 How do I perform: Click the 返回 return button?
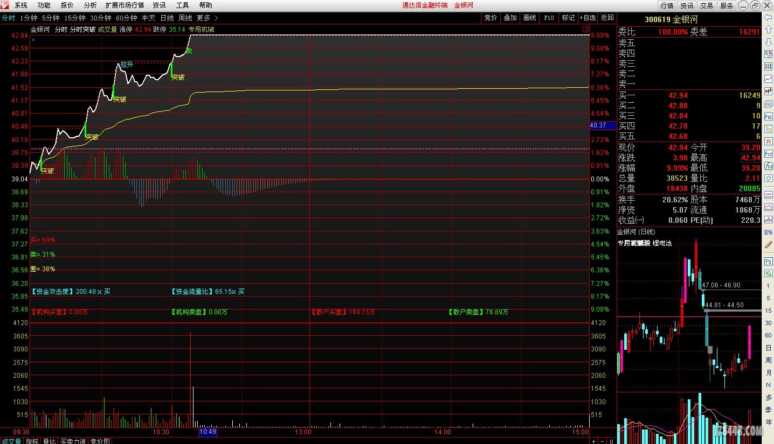coord(607,18)
